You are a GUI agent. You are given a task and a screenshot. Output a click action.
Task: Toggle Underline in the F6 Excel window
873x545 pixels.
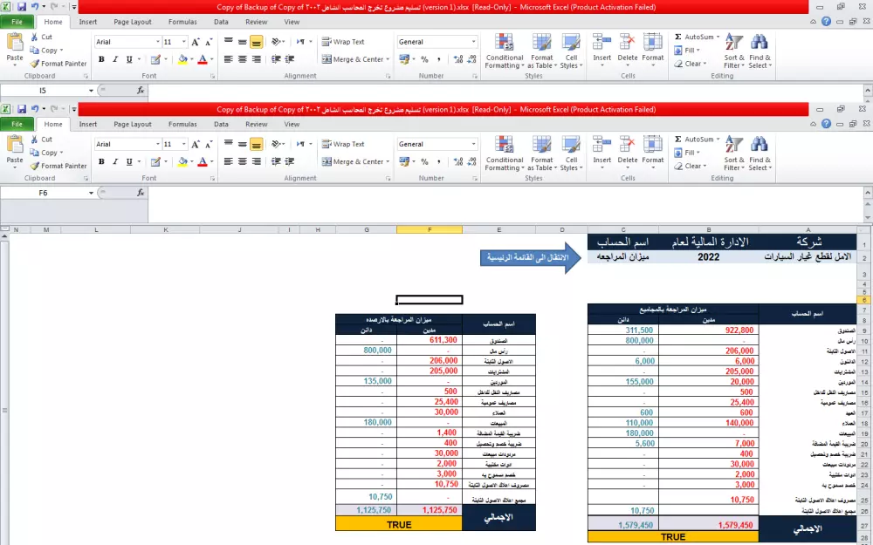pyautogui.click(x=129, y=161)
